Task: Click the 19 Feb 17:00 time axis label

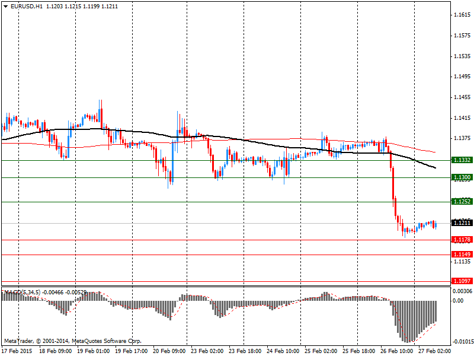Action: [x=132, y=351]
